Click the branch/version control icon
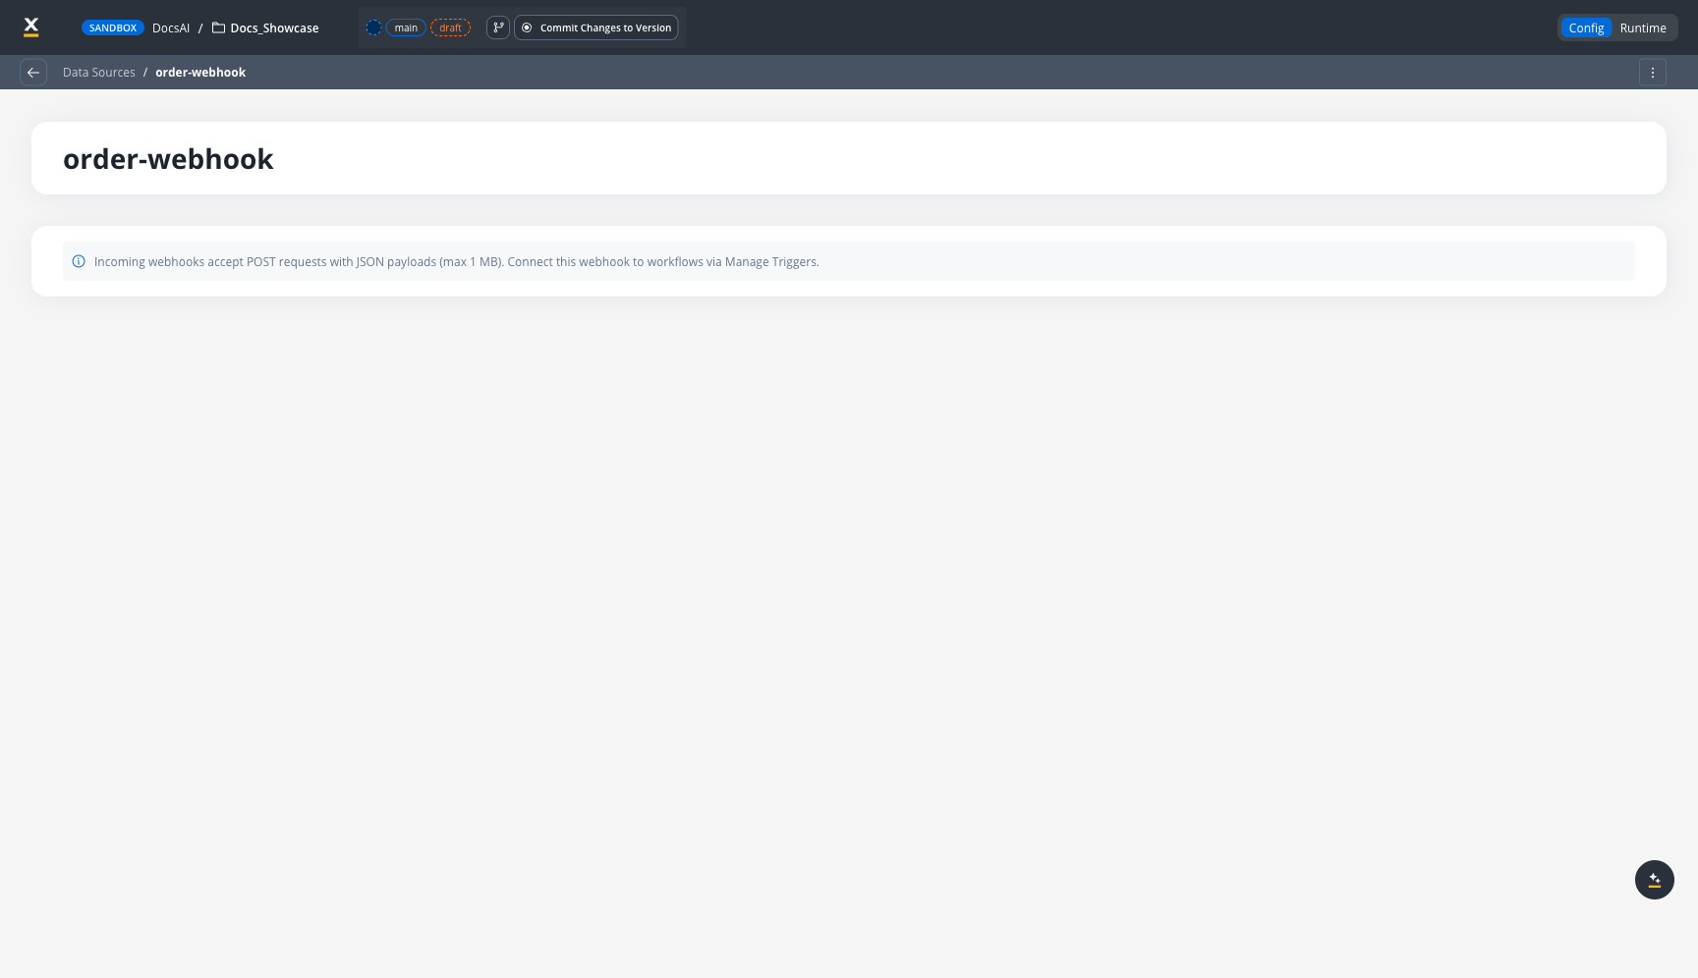Viewport: 1698px width, 978px height. (498, 27)
